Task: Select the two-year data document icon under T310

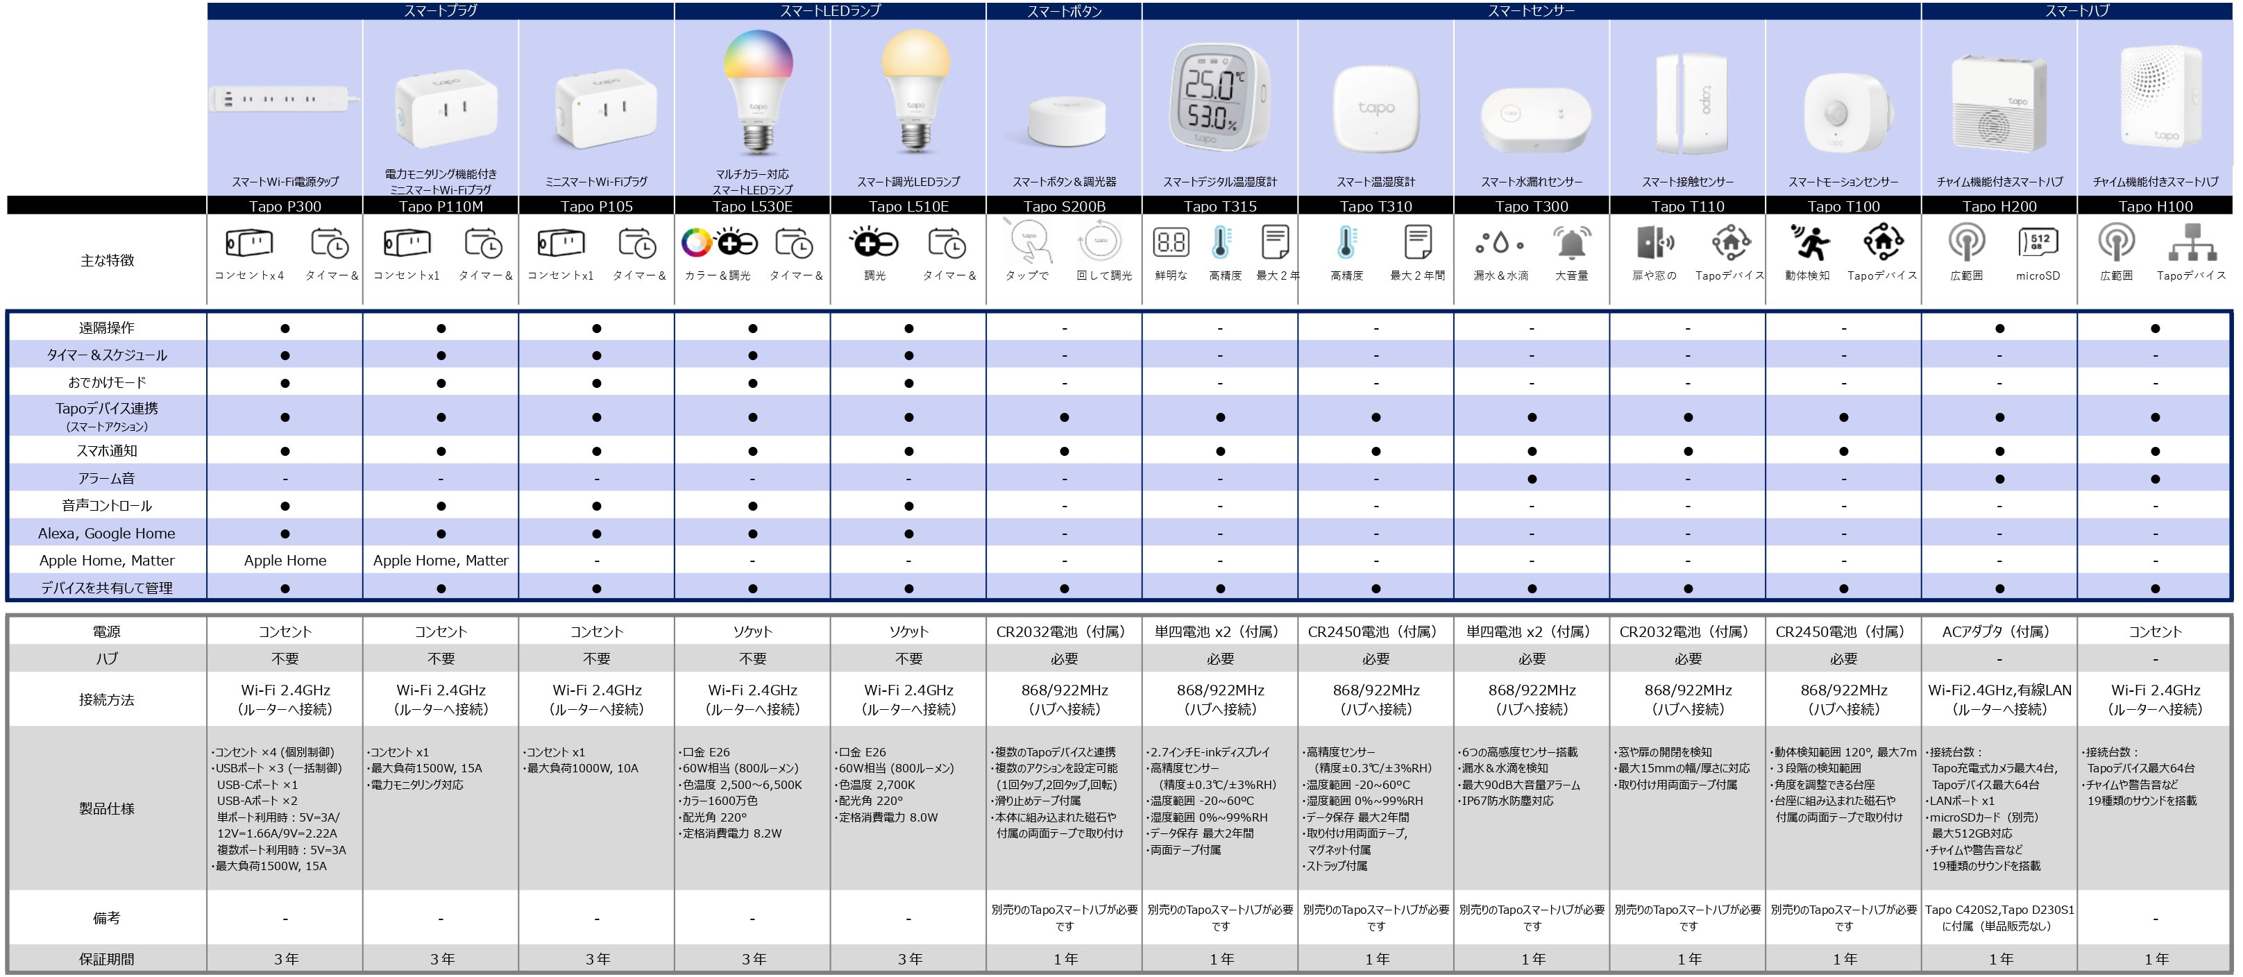Action: 1418,242
